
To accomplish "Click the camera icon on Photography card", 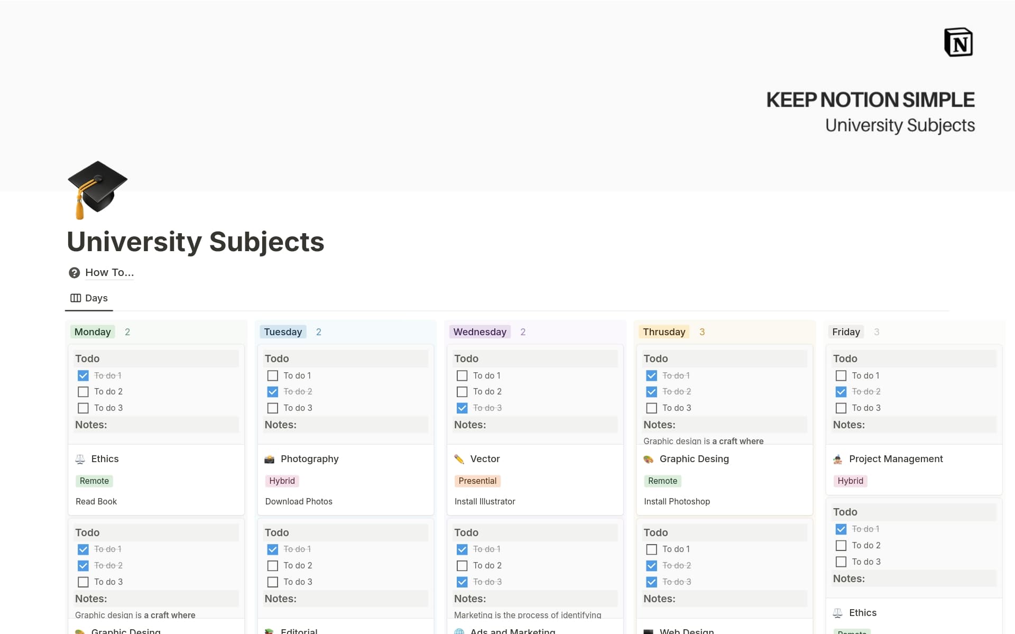I will (x=271, y=458).
